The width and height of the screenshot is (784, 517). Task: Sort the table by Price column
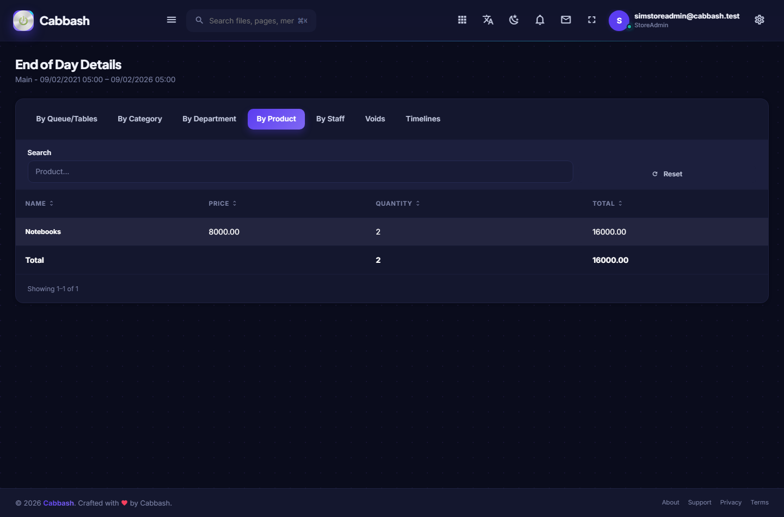coord(223,204)
